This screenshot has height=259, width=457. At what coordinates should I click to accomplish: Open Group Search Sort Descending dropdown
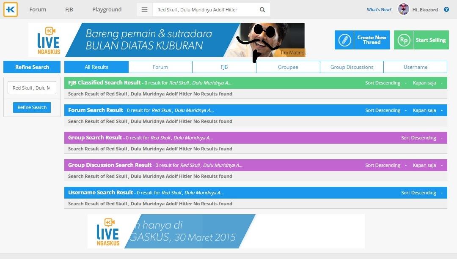[x=422, y=138]
